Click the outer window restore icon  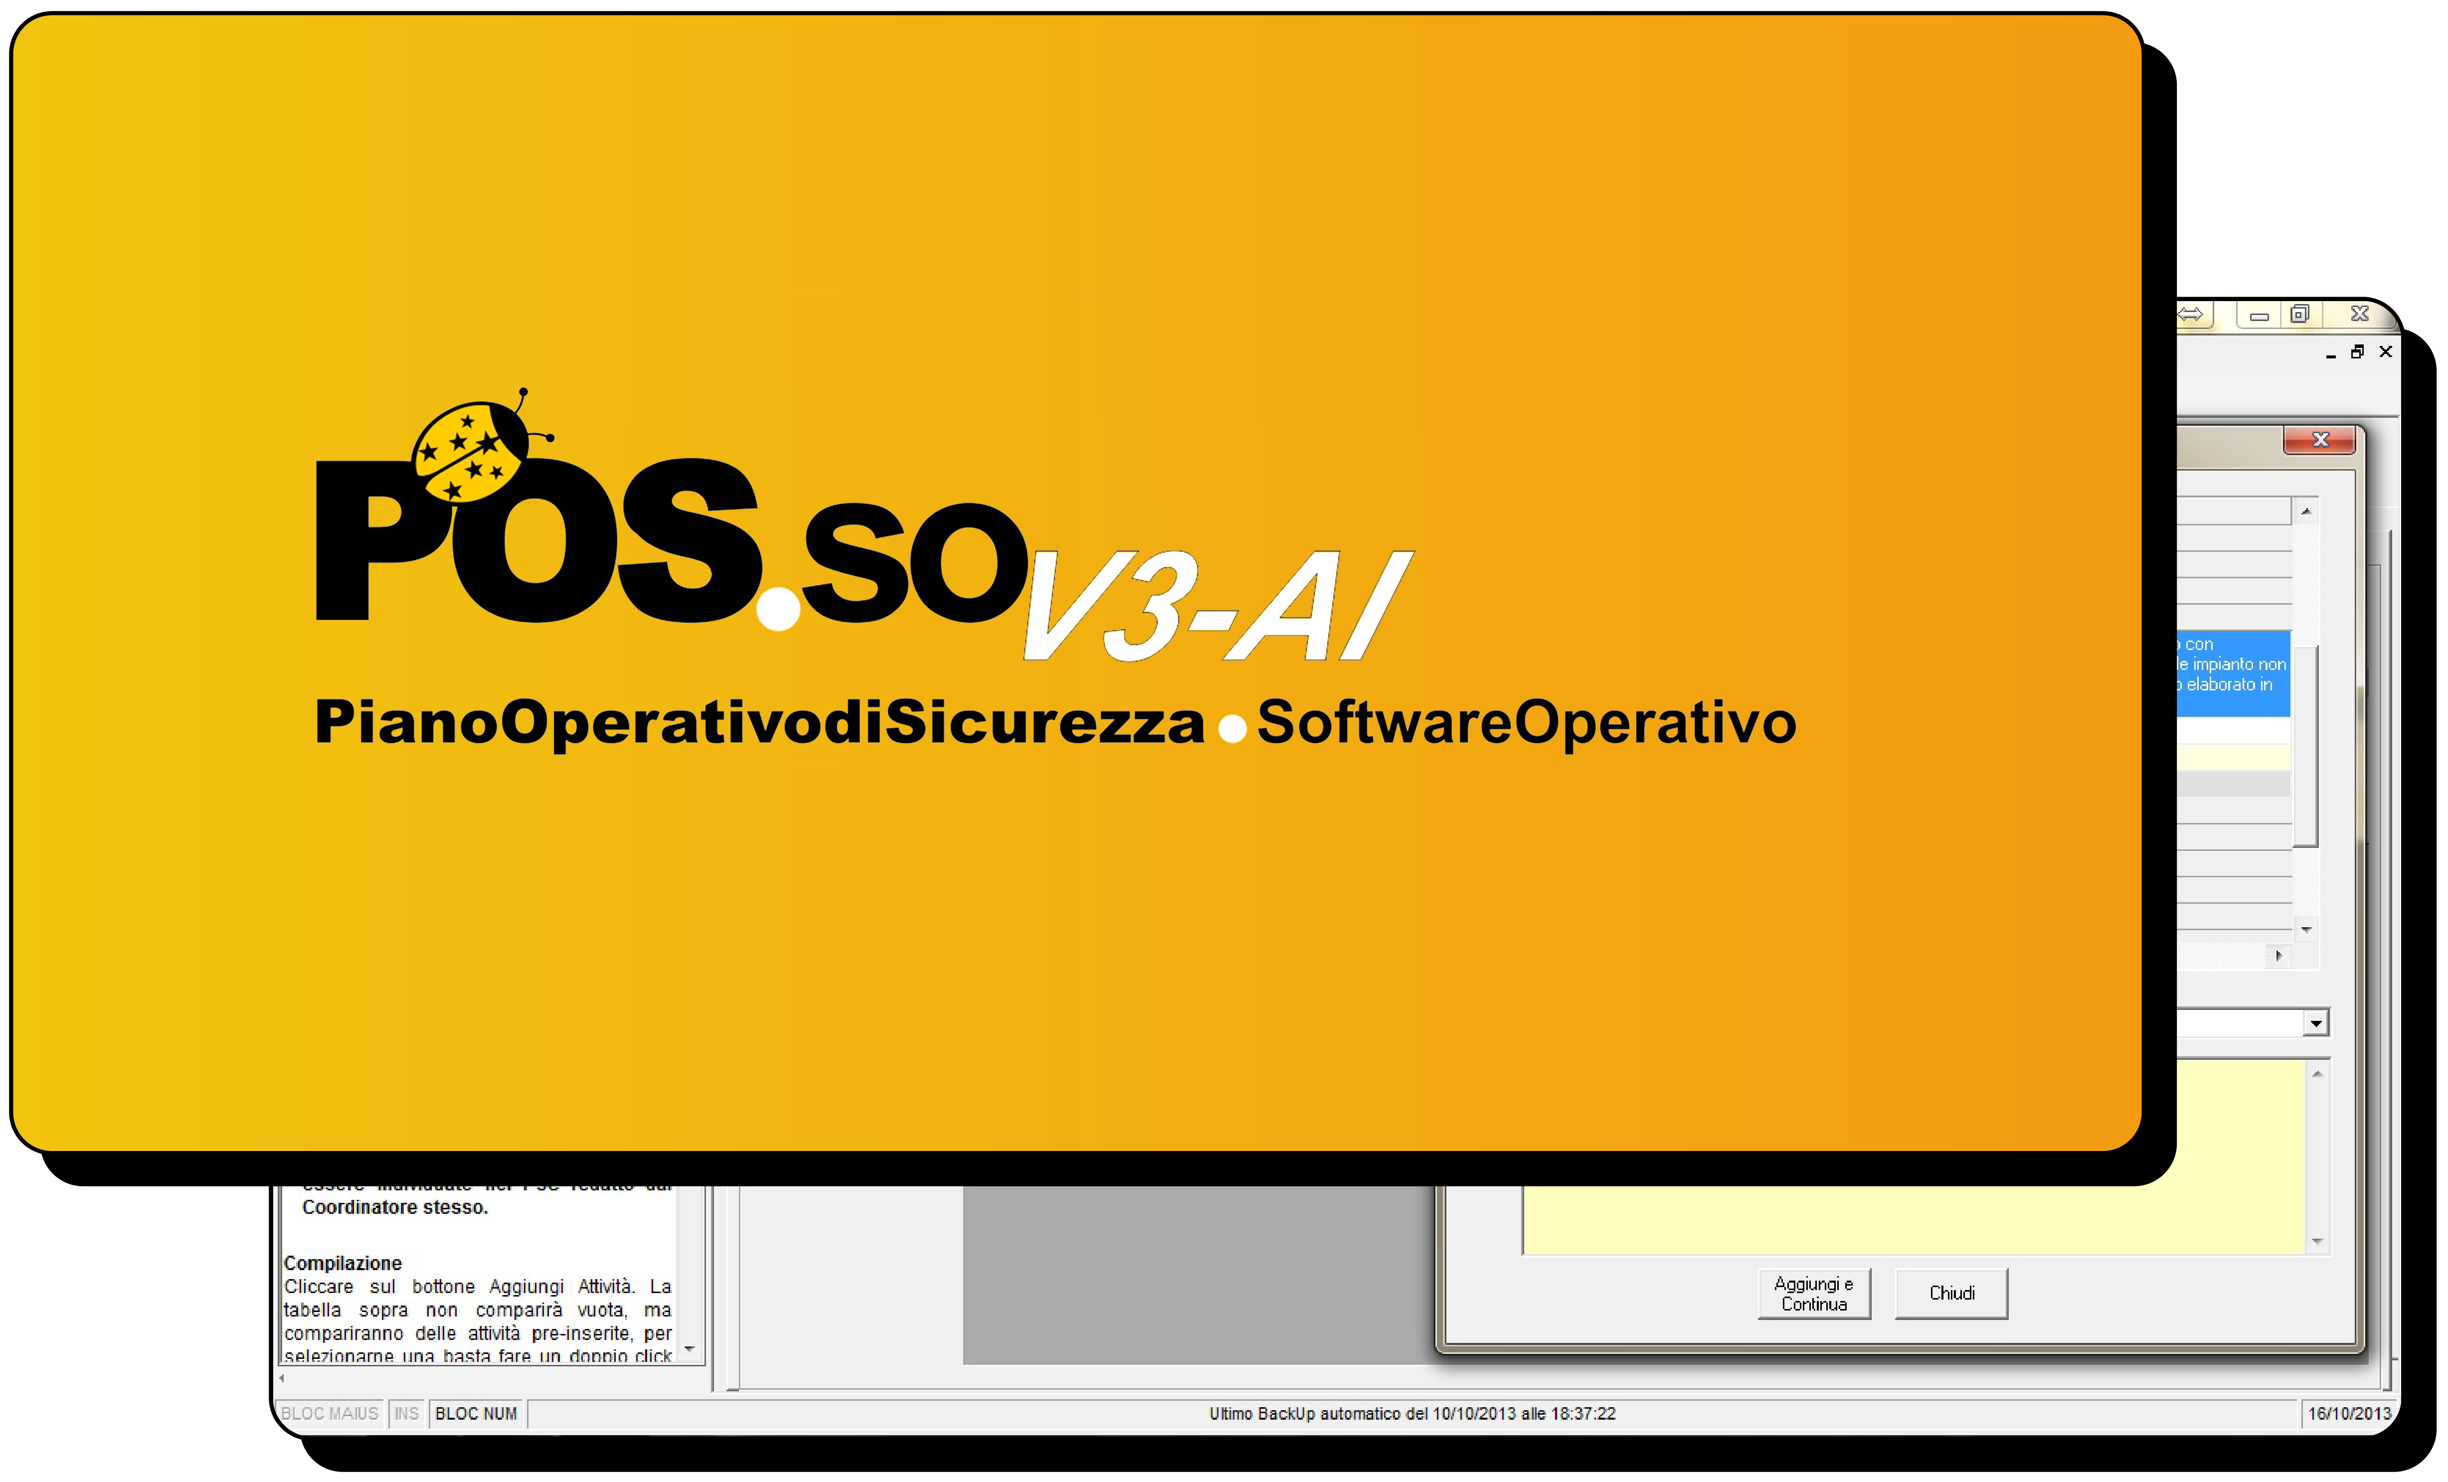click(2299, 315)
